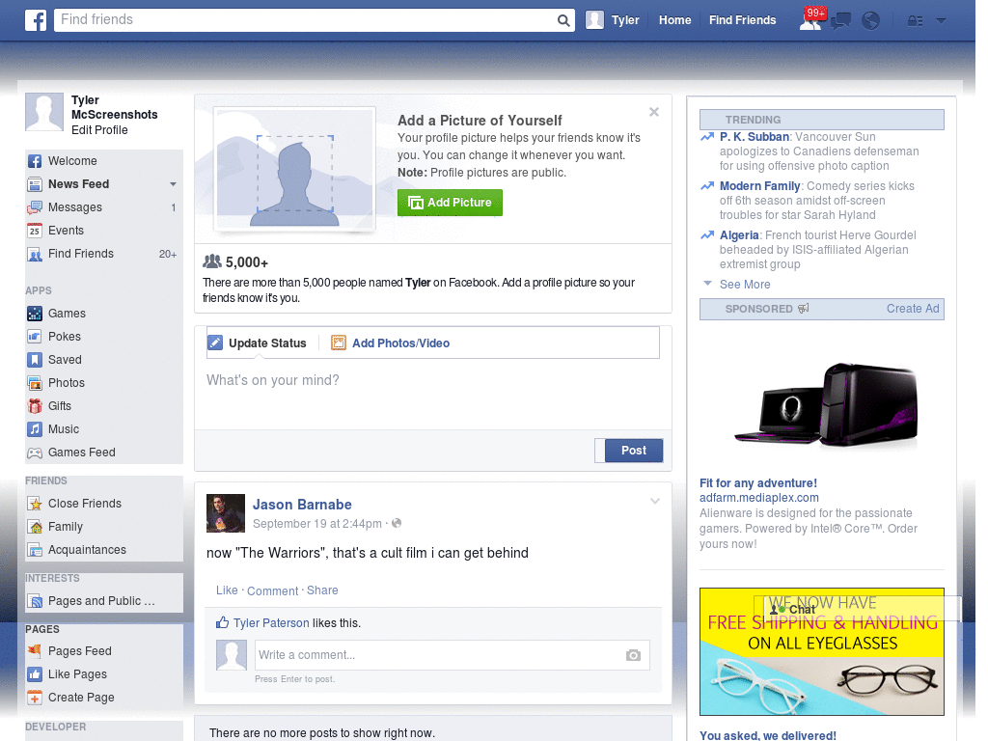Select the Update Status tab
988x741 pixels.
tap(257, 343)
